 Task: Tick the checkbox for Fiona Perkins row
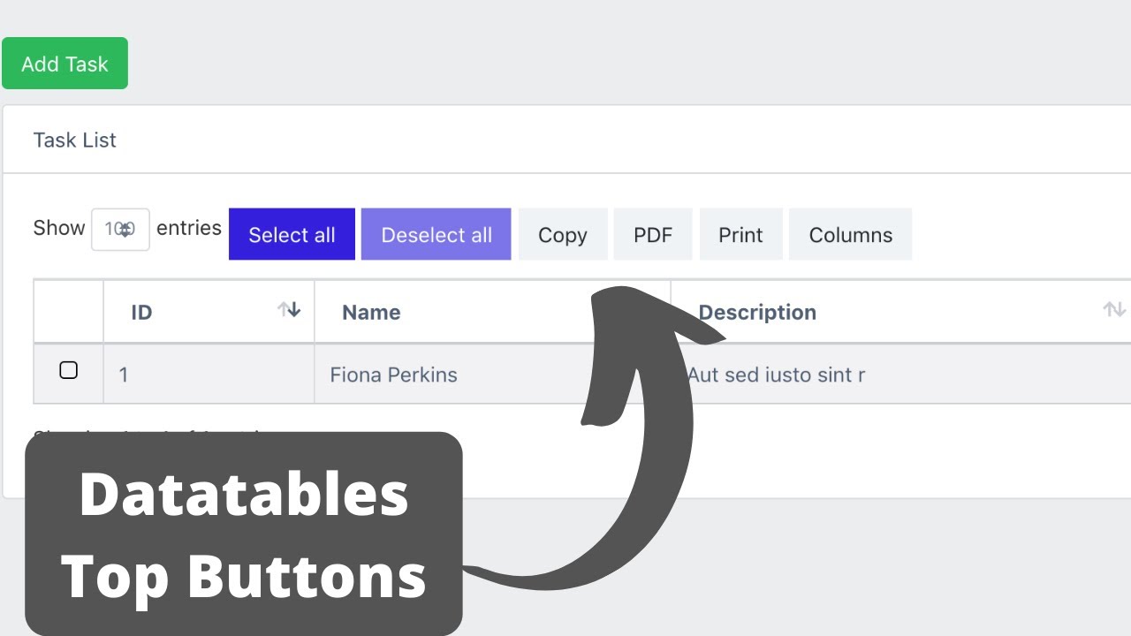[68, 370]
